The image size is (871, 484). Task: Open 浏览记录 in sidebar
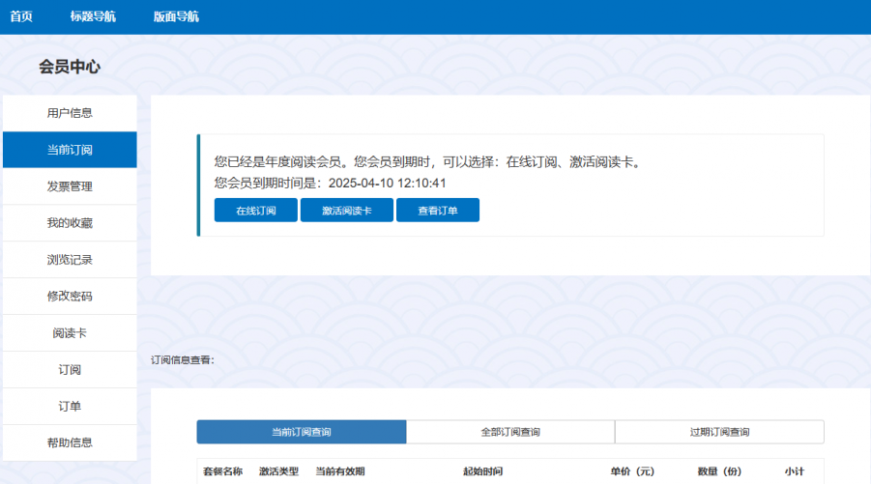[70, 260]
